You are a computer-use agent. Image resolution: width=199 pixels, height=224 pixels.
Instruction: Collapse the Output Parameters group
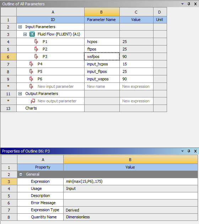point(20,94)
